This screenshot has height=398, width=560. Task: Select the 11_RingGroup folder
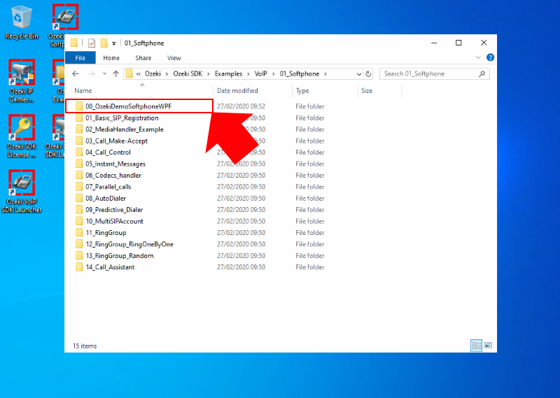pos(106,233)
